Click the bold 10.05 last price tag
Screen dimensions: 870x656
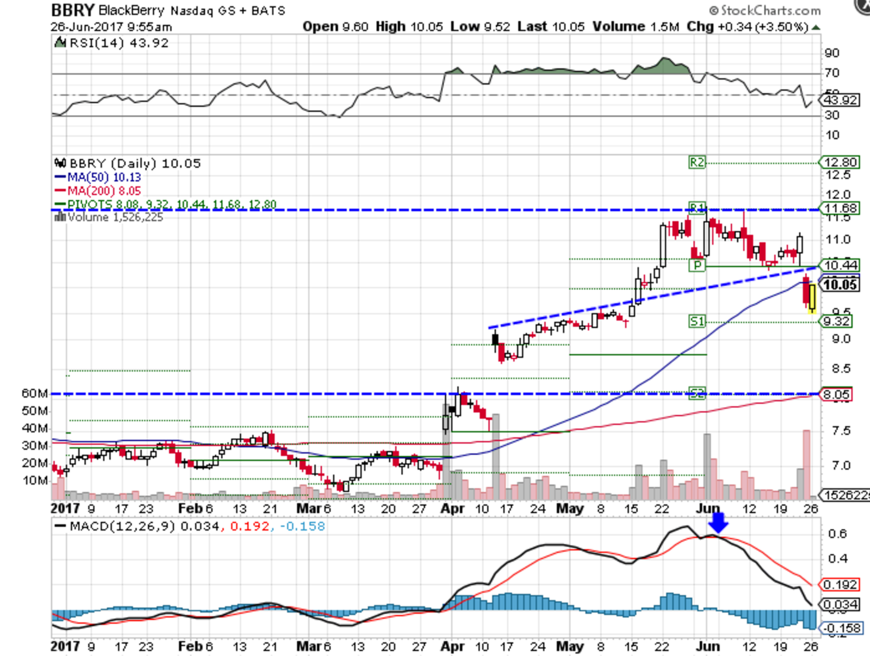pos(840,285)
